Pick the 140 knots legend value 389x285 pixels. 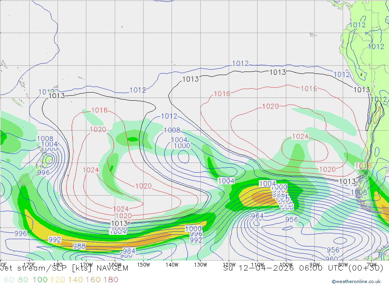click(x=75, y=280)
